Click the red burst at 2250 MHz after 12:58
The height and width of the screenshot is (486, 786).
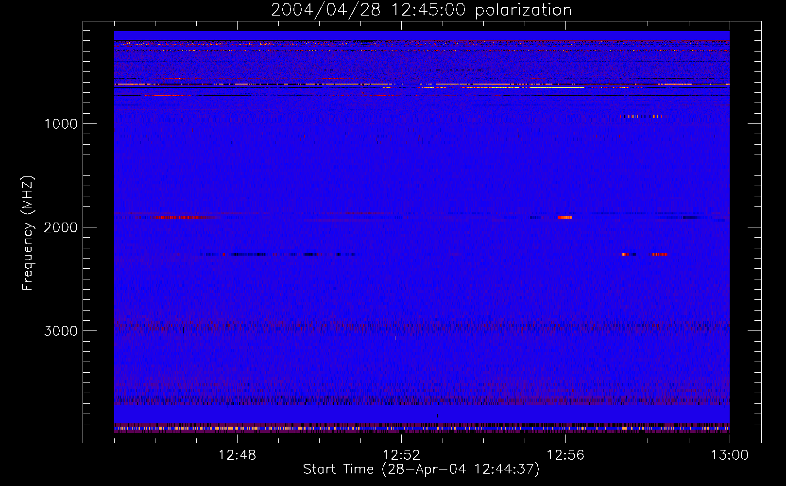(659, 254)
